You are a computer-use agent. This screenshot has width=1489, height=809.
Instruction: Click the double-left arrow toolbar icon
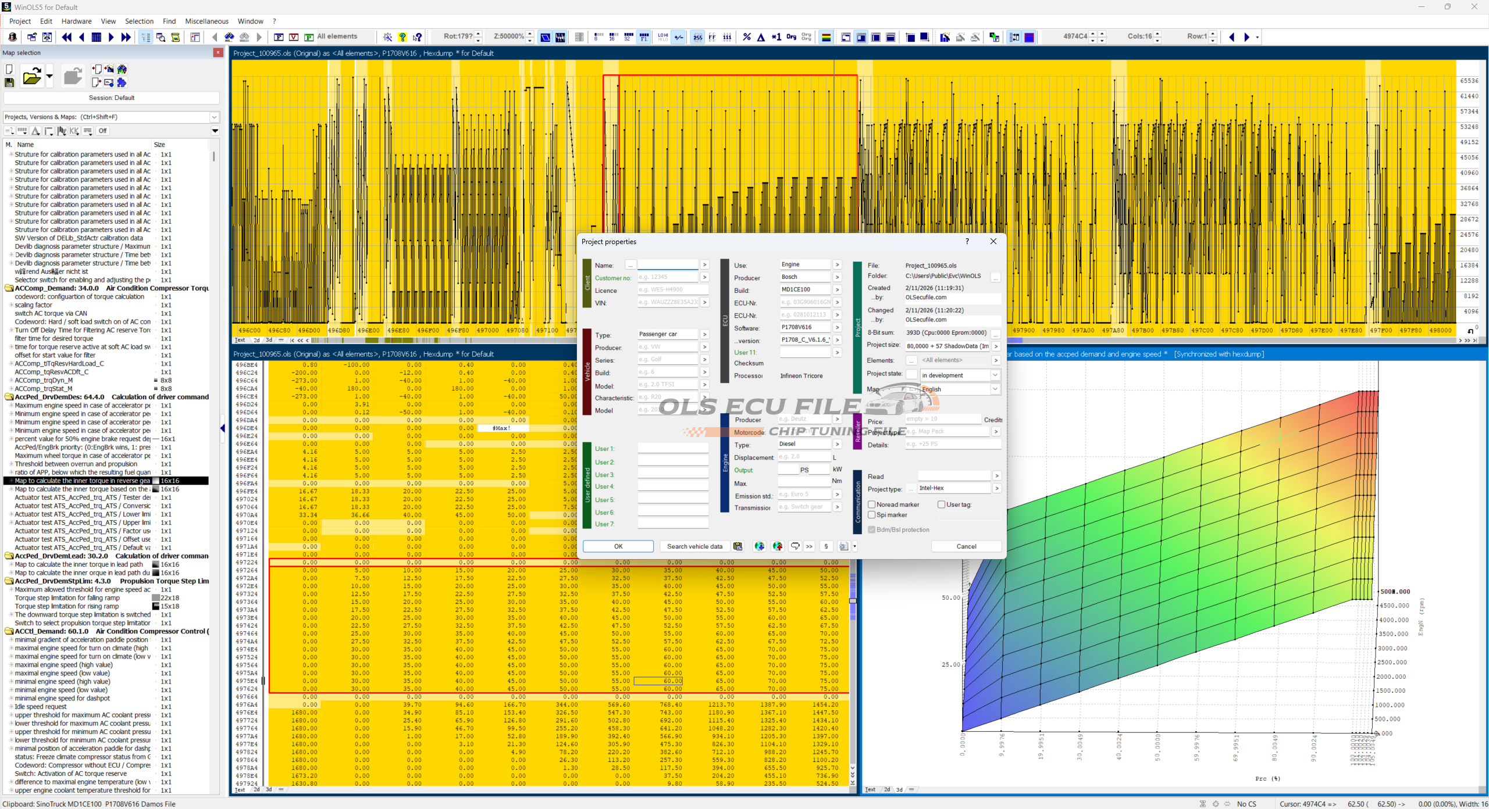(67, 37)
